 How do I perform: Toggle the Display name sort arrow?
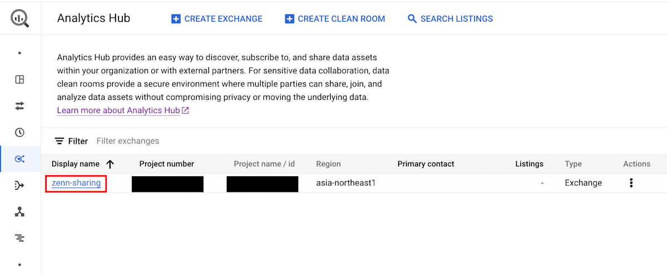110,164
